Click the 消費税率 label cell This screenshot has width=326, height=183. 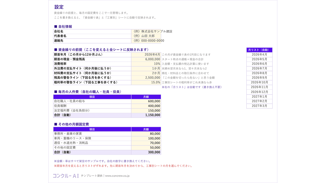tap(92, 64)
